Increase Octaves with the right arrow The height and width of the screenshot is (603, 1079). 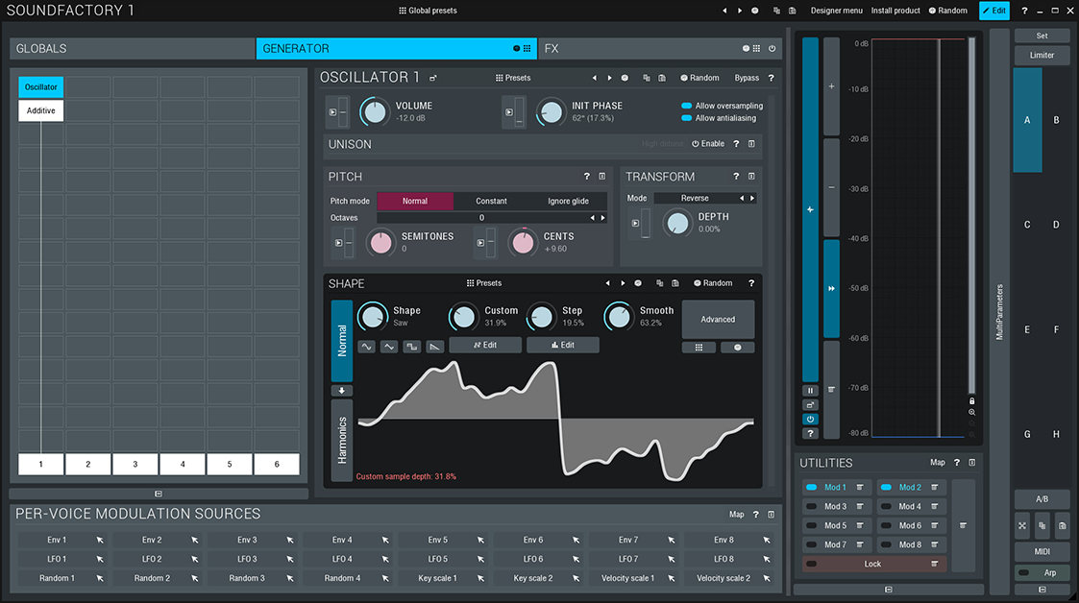click(x=602, y=218)
